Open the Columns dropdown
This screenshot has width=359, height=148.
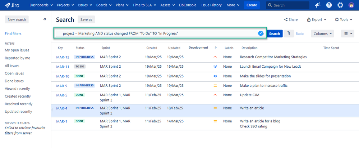click(x=322, y=33)
